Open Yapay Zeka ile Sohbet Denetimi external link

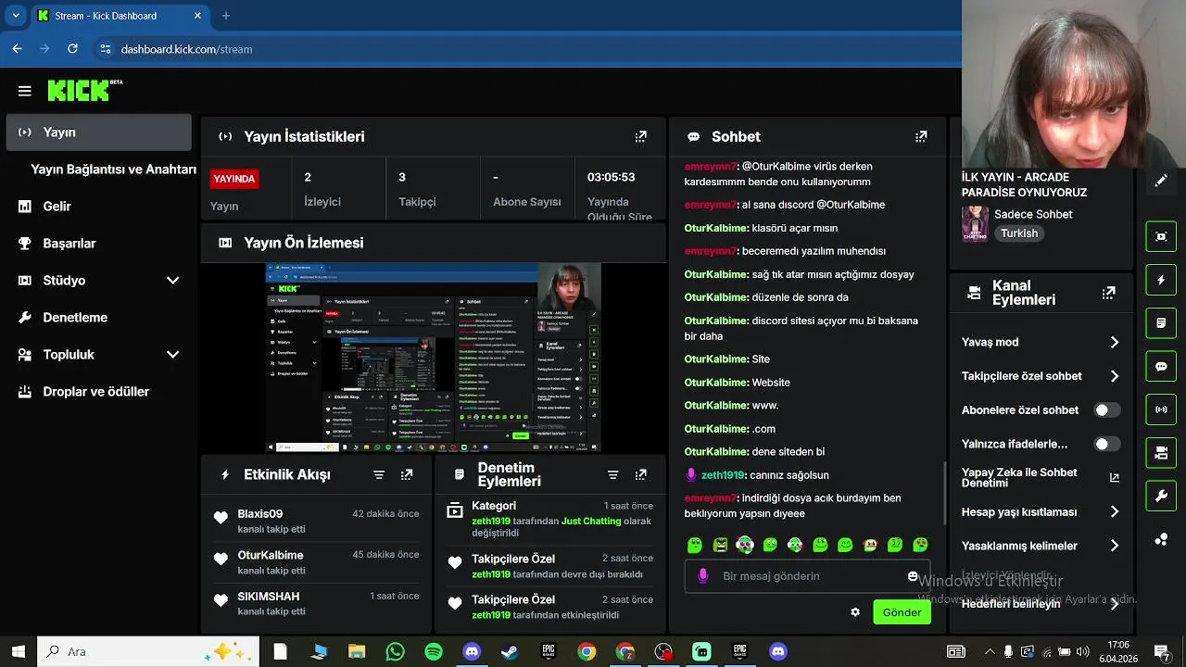(x=1115, y=478)
